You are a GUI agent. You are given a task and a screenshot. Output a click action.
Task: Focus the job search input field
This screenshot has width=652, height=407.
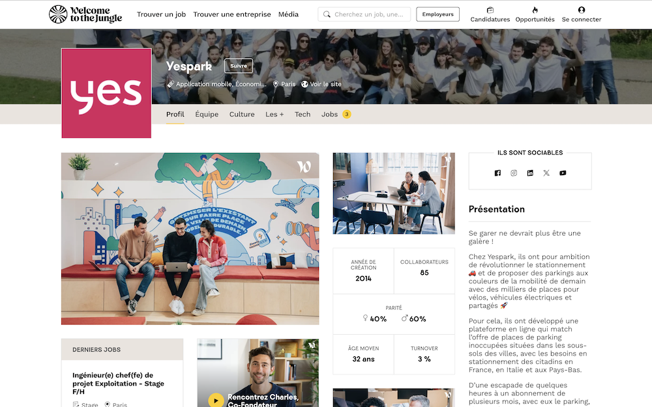click(364, 14)
